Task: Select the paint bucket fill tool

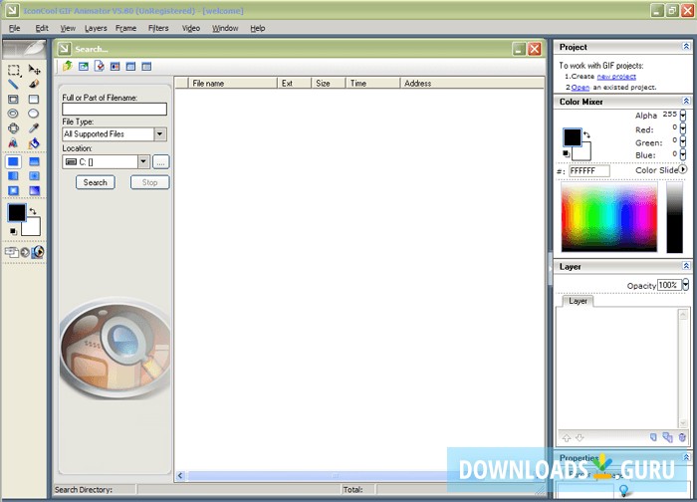Action: (34, 143)
